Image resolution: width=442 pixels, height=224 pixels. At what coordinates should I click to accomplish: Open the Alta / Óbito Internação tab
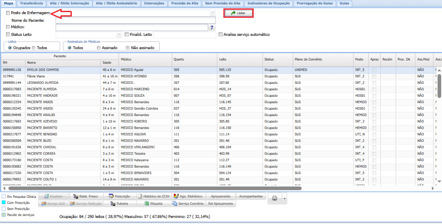coord(69,3)
